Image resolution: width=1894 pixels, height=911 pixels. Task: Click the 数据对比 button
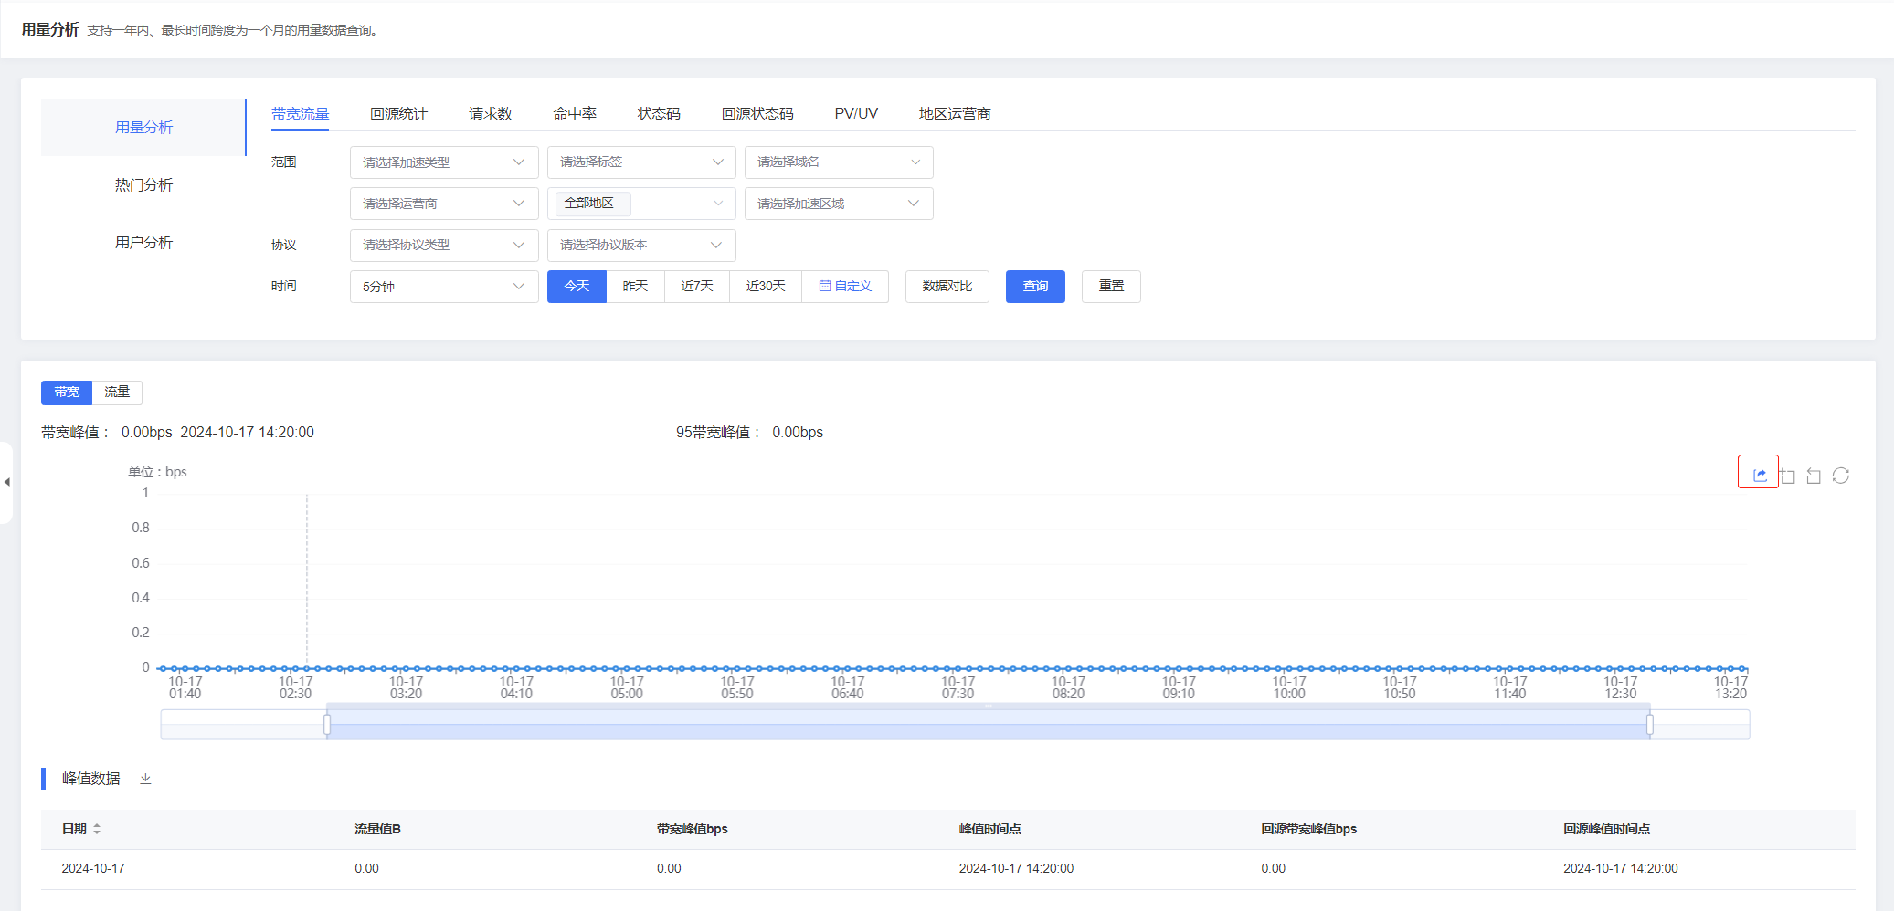click(947, 287)
